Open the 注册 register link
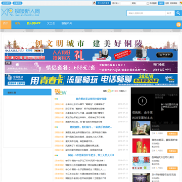The image size is (182, 182). pos(167,3)
